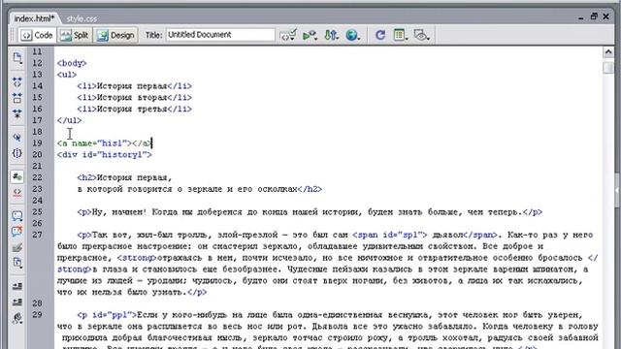Click the Balance Braces icon
Image resolution: width=621 pixels, height=349 pixels.
point(17,153)
